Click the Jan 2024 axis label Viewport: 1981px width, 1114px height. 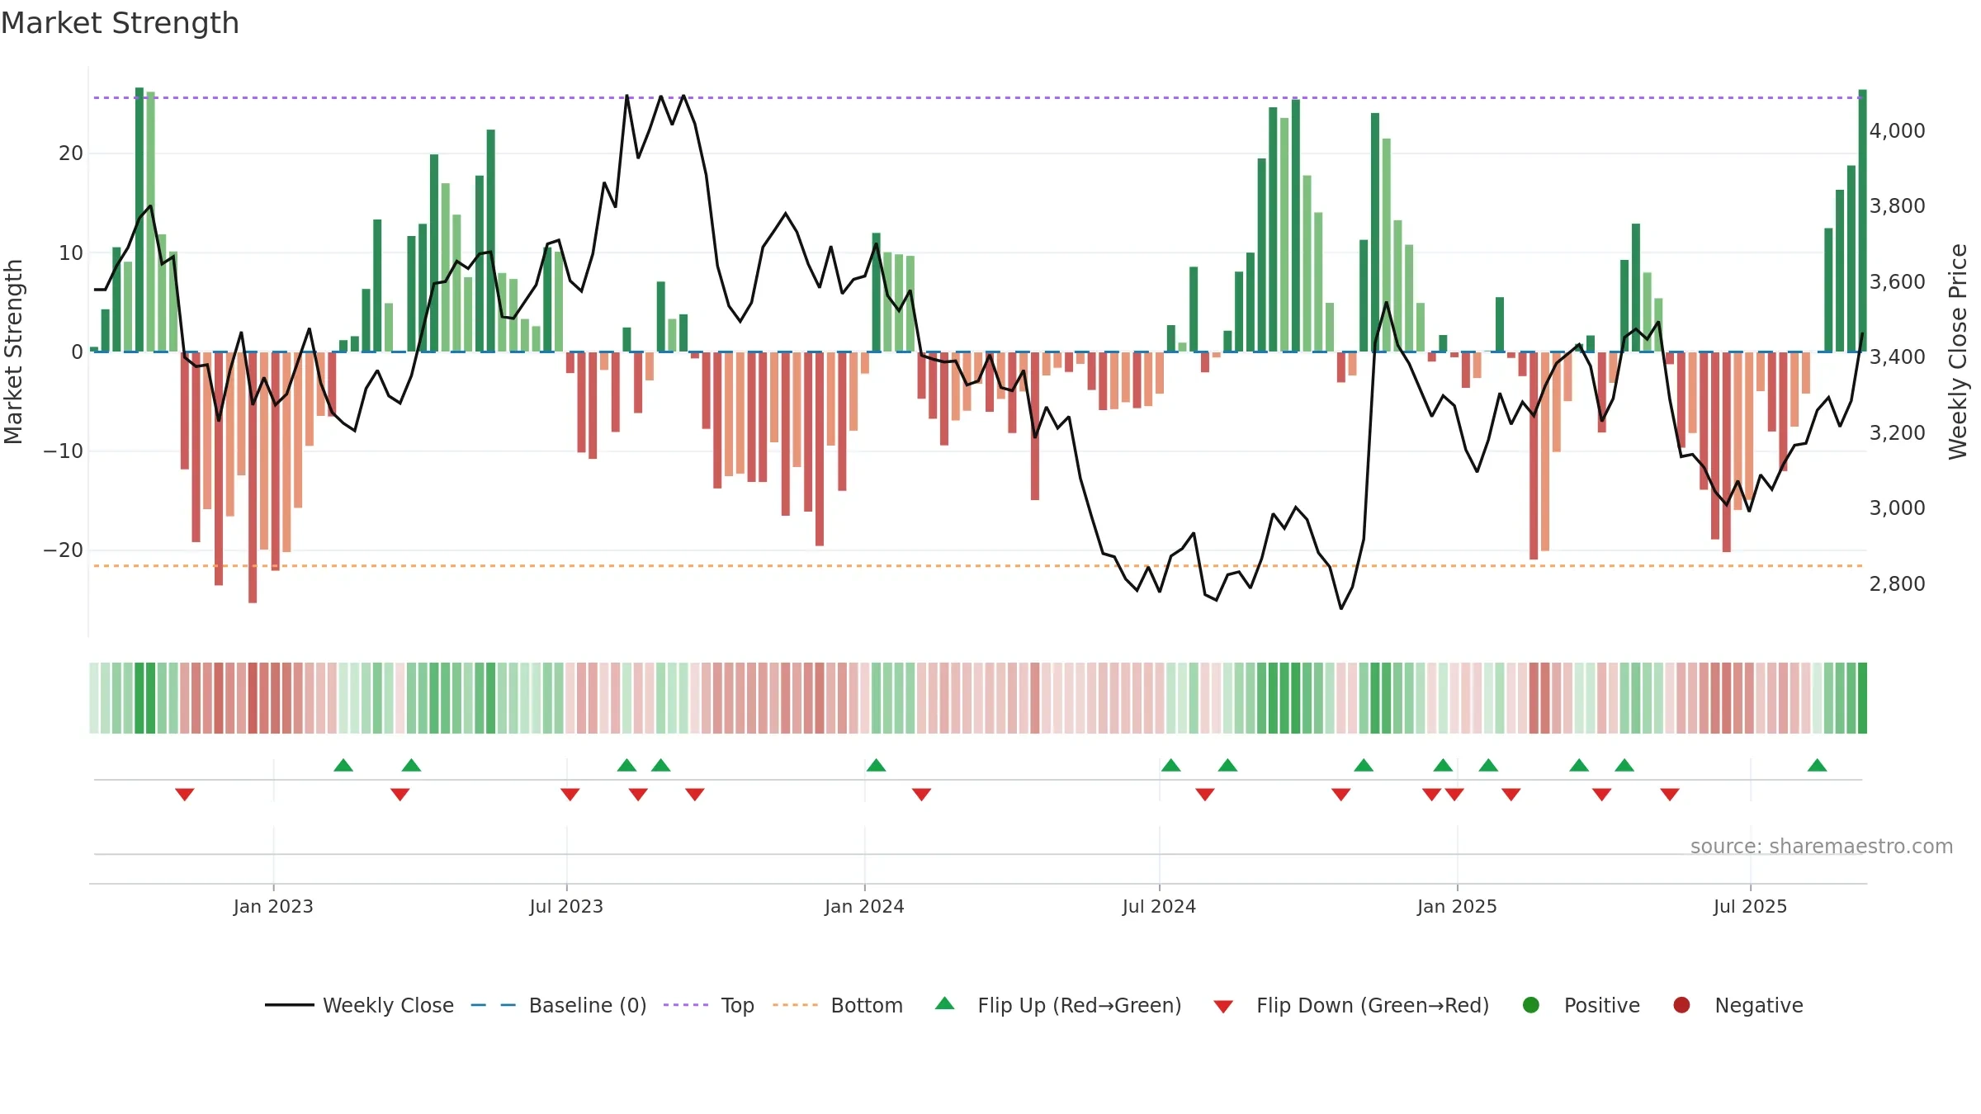pos(864,906)
